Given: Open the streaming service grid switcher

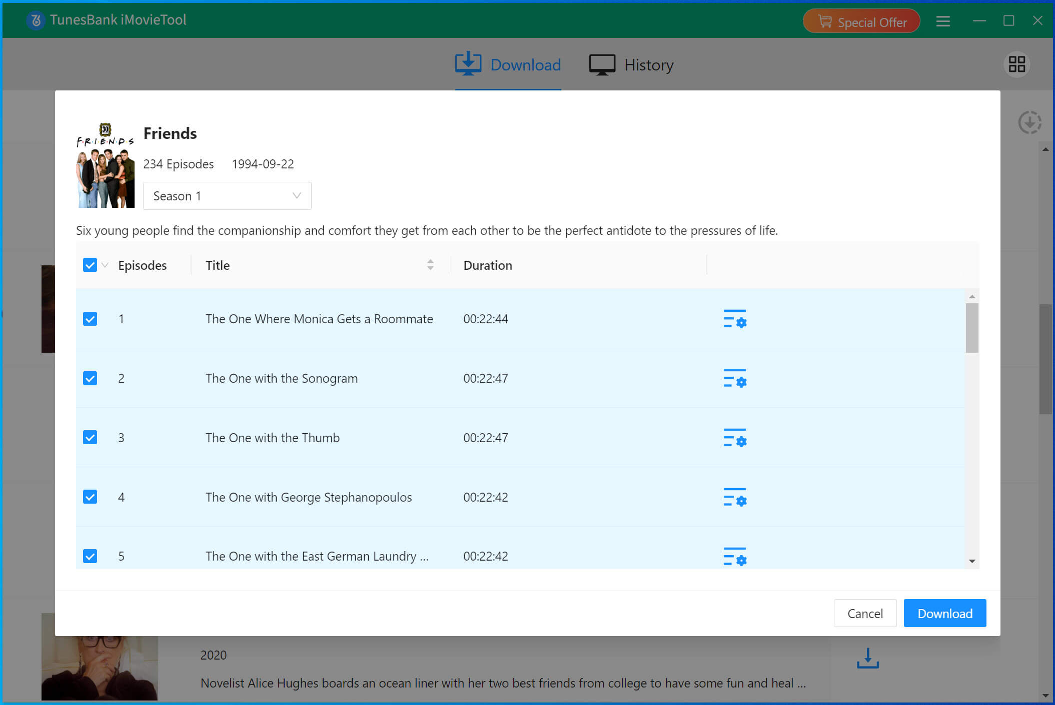Looking at the screenshot, I should coord(1017,64).
